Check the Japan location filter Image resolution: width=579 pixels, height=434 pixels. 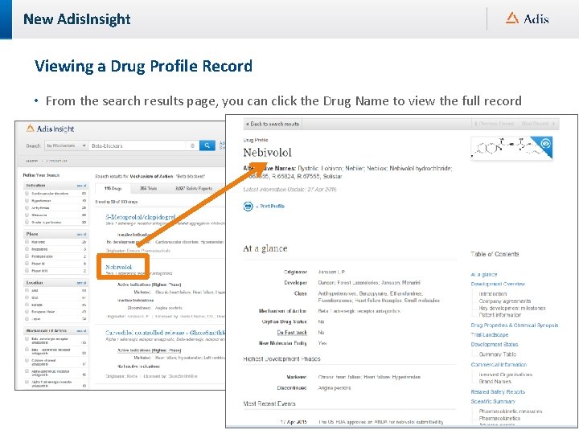27,318
